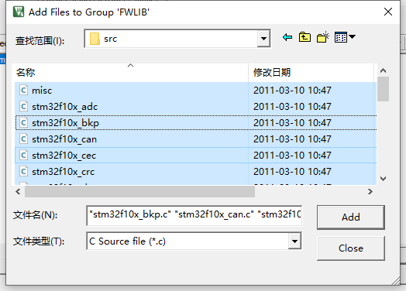Go up one folder level
The height and width of the screenshot is (291, 406).
[304, 37]
